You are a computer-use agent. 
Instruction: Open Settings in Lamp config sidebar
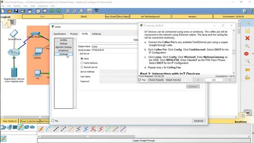tap(63, 44)
